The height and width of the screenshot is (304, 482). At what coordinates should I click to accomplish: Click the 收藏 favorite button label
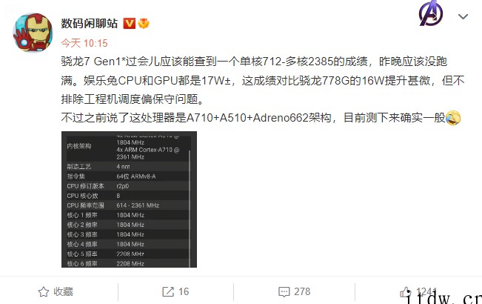(64, 291)
